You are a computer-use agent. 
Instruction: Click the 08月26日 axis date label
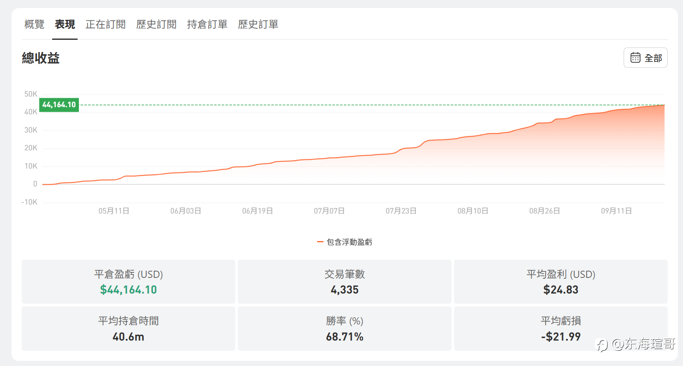[x=545, y=211]
